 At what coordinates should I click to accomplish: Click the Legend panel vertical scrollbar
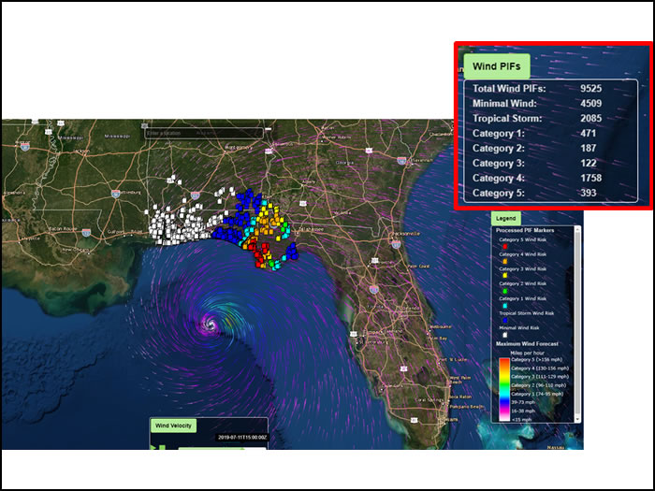click(x=577, y=324)
